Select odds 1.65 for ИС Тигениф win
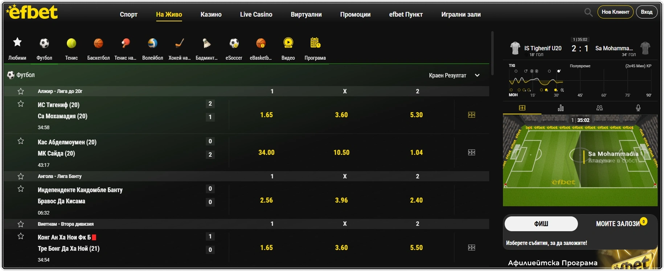Image resolution: width=664 pixels, height=271 pixels. (x=266, y=115)
